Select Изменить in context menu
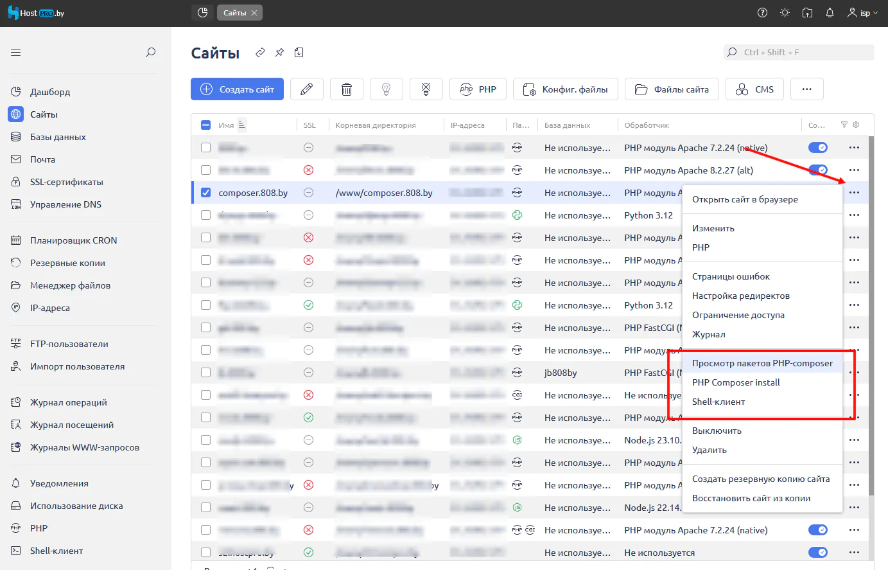Image resolution: width=888 pixels, height=570 pixels. [x=762, y=228]
